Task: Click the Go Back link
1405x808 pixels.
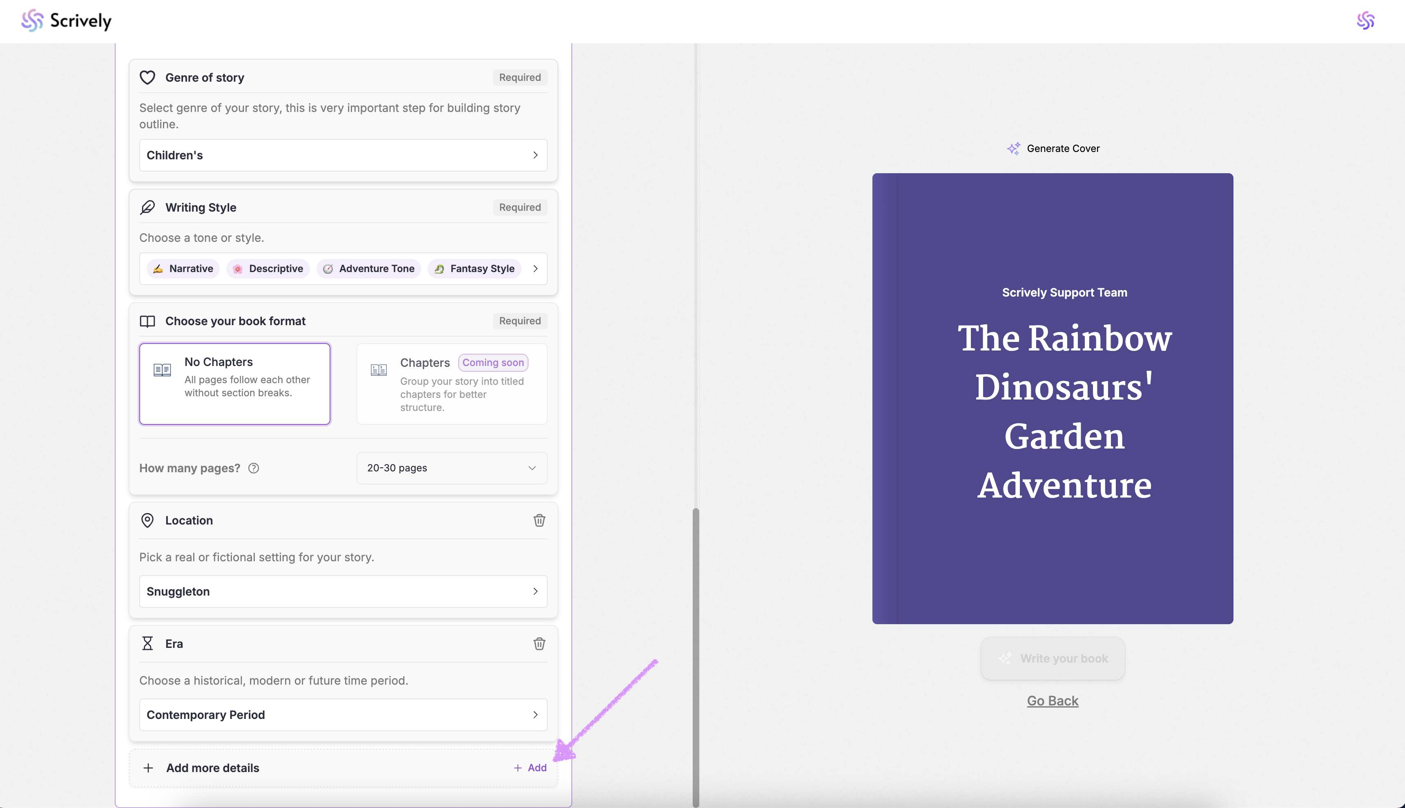Action: pyautogui.click(x=1052, y=701)
